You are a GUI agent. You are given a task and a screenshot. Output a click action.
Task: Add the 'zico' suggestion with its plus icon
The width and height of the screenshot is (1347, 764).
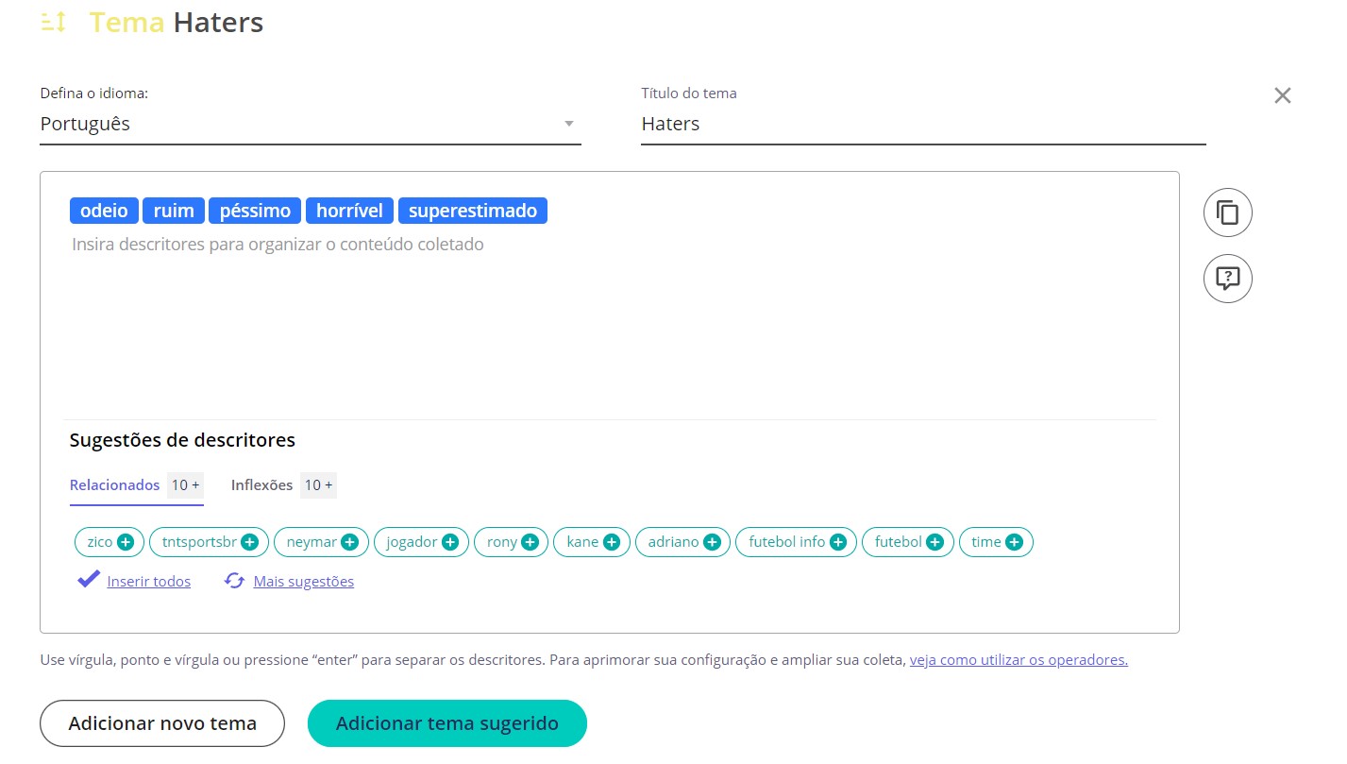click(x=126, y=542)
